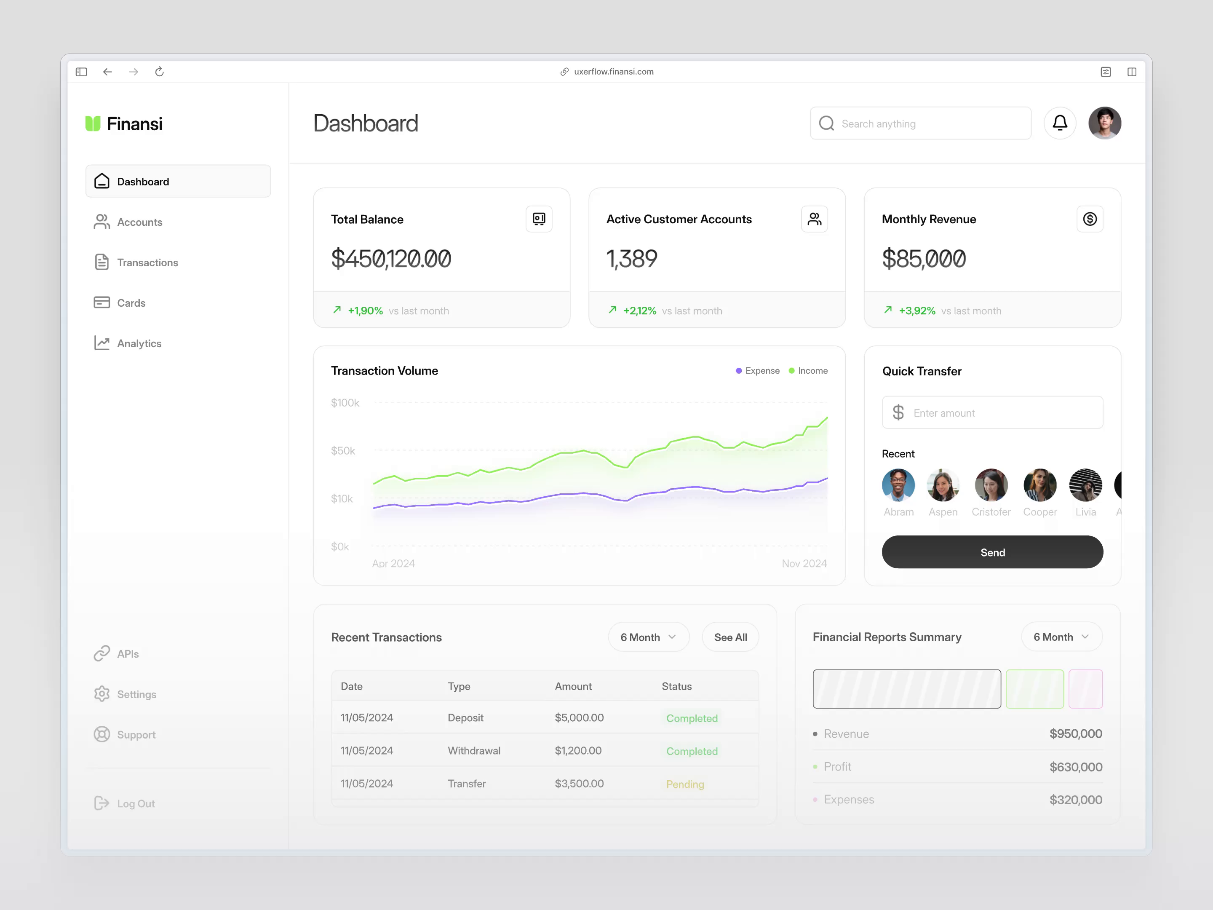1213x910 pixels.
Task: Open the Transactions section via its document icon
Action: point(102,262)
